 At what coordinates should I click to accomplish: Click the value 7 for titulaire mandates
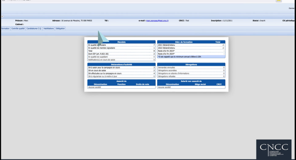click(154, 45)
